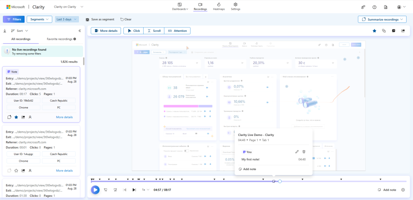Click the skip forward 30 seconds button
The width and height of the screenshot is (413, 200).
click(x=115, y=190)
